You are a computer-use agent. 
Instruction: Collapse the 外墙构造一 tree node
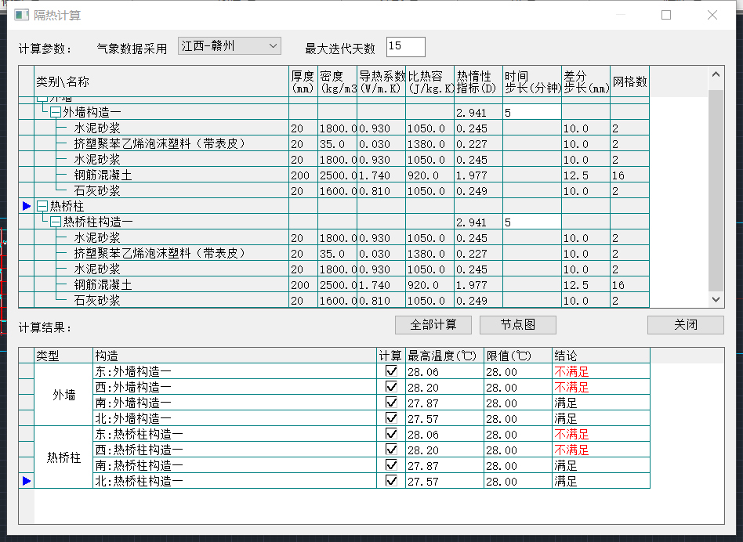56,112
